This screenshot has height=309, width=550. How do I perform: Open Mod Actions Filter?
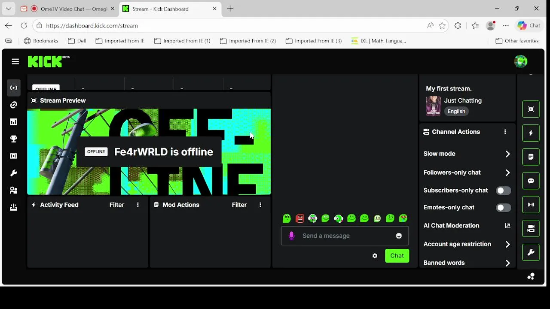pos(239,205)
